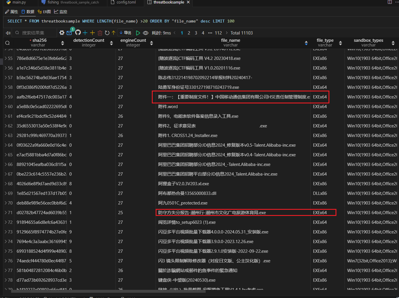Click the blue plus insert-row icon
Screen dimensions: 399x298
pyautogui.click(x=85, y=33)
